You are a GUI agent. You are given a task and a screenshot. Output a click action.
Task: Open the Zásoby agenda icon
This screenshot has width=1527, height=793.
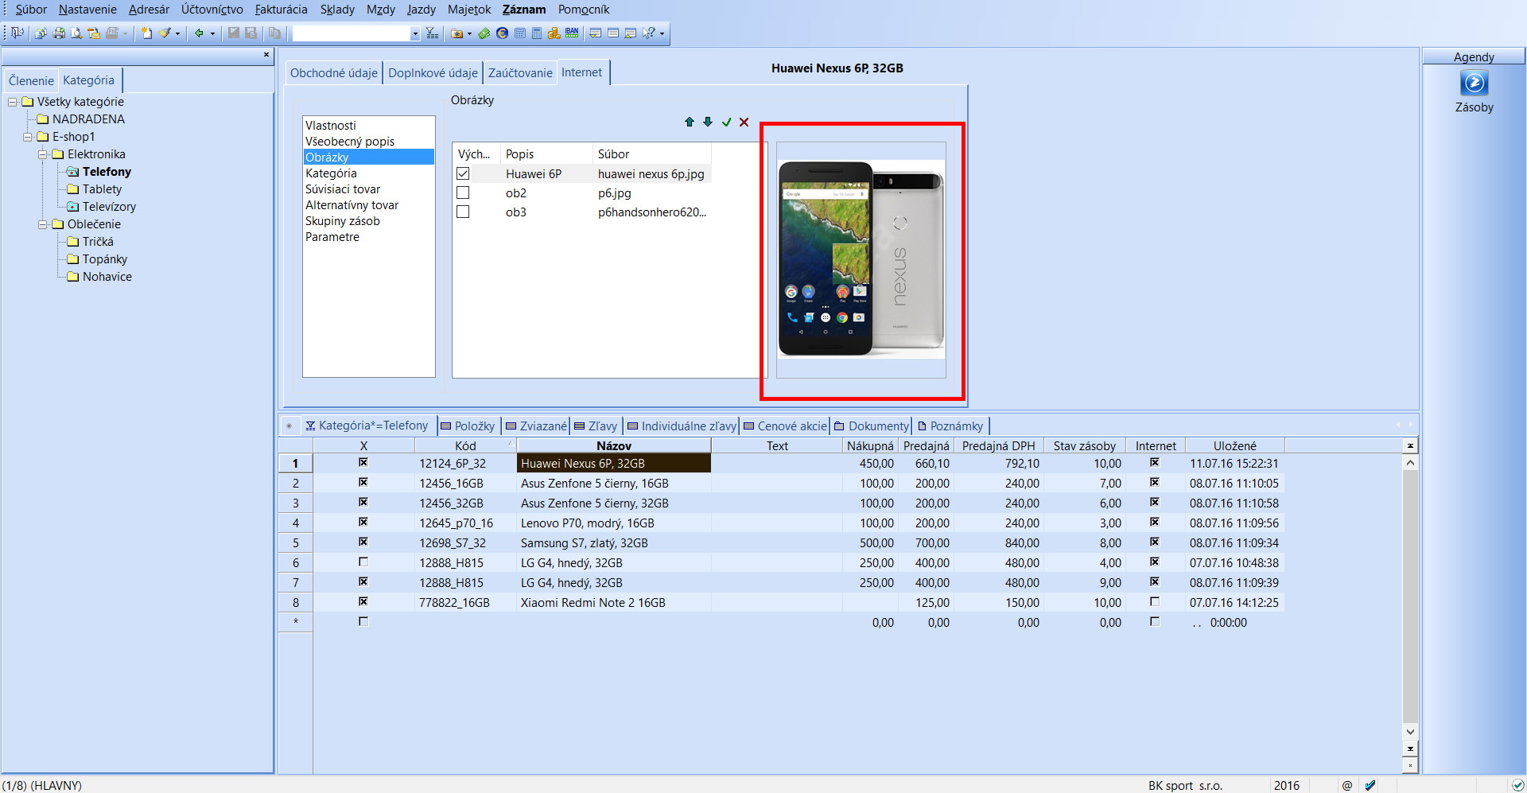1474,83
